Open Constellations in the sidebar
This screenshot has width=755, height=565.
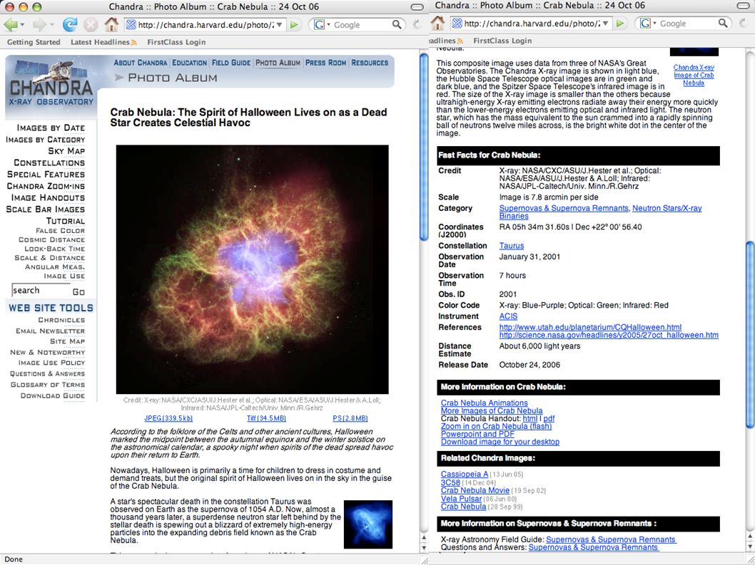49,162
